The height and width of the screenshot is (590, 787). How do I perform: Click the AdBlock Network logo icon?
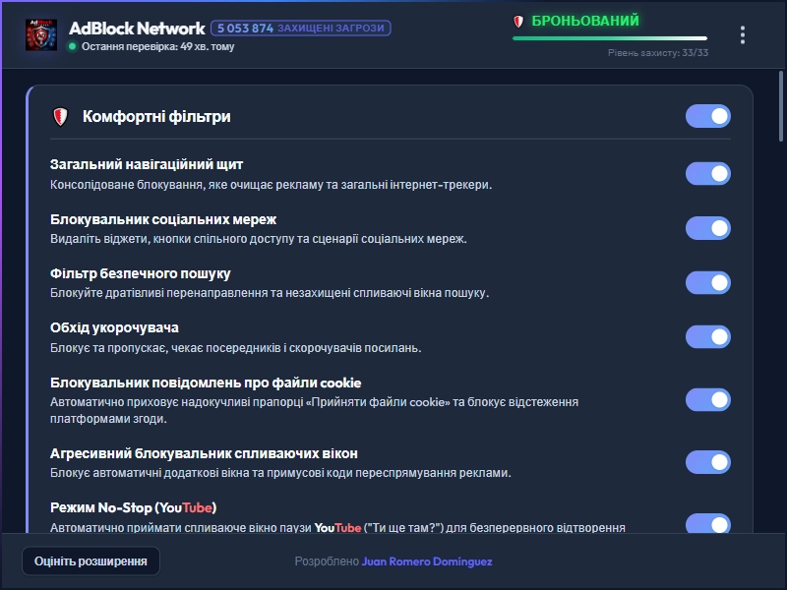click(41, 34)
